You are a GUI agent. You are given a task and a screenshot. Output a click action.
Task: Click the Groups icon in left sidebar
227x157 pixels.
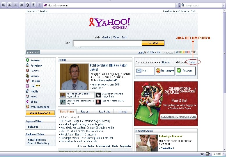27,76
